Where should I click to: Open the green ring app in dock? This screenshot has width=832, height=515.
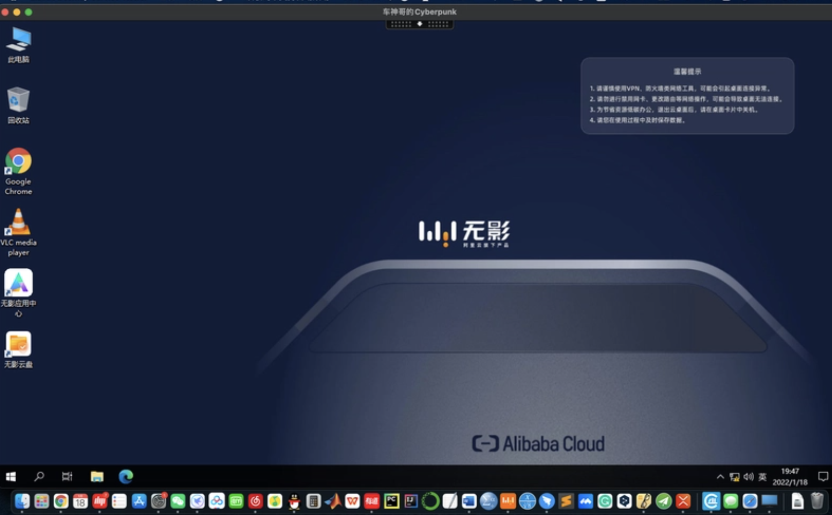430,501
